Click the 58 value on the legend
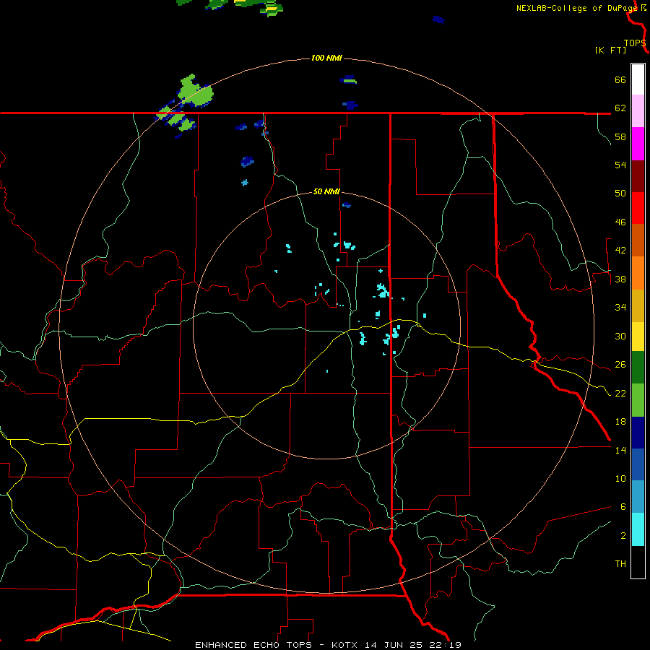The height and width of the screenshot is (650, 650). tap(620, 136)
